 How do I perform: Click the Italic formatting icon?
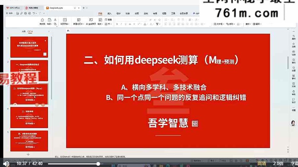click(121, 24)
